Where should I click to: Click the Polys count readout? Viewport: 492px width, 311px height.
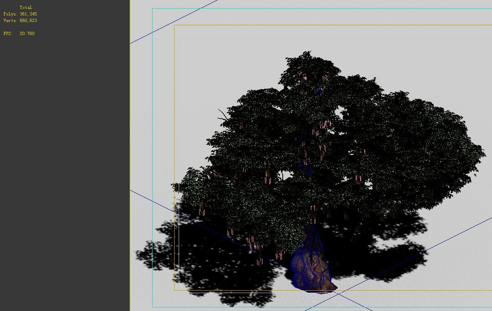pos(20,13)
